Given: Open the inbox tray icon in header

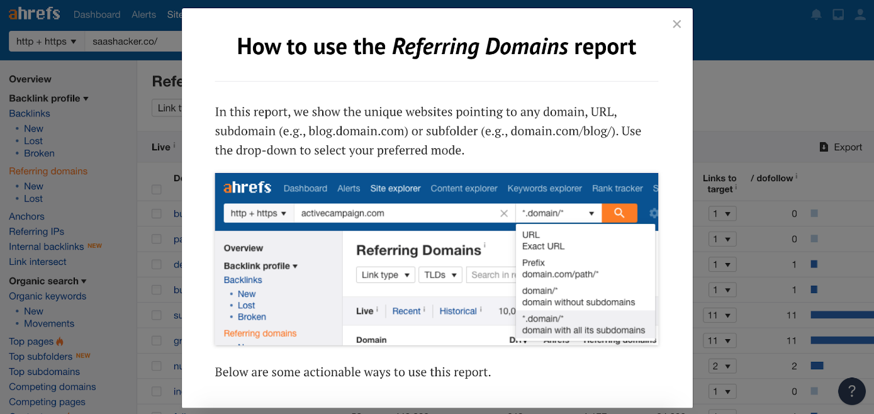Looking at the screenshot, I should coord(838,14).
